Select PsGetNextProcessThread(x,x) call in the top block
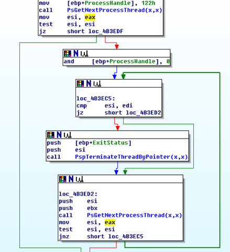 coord(115,10)
